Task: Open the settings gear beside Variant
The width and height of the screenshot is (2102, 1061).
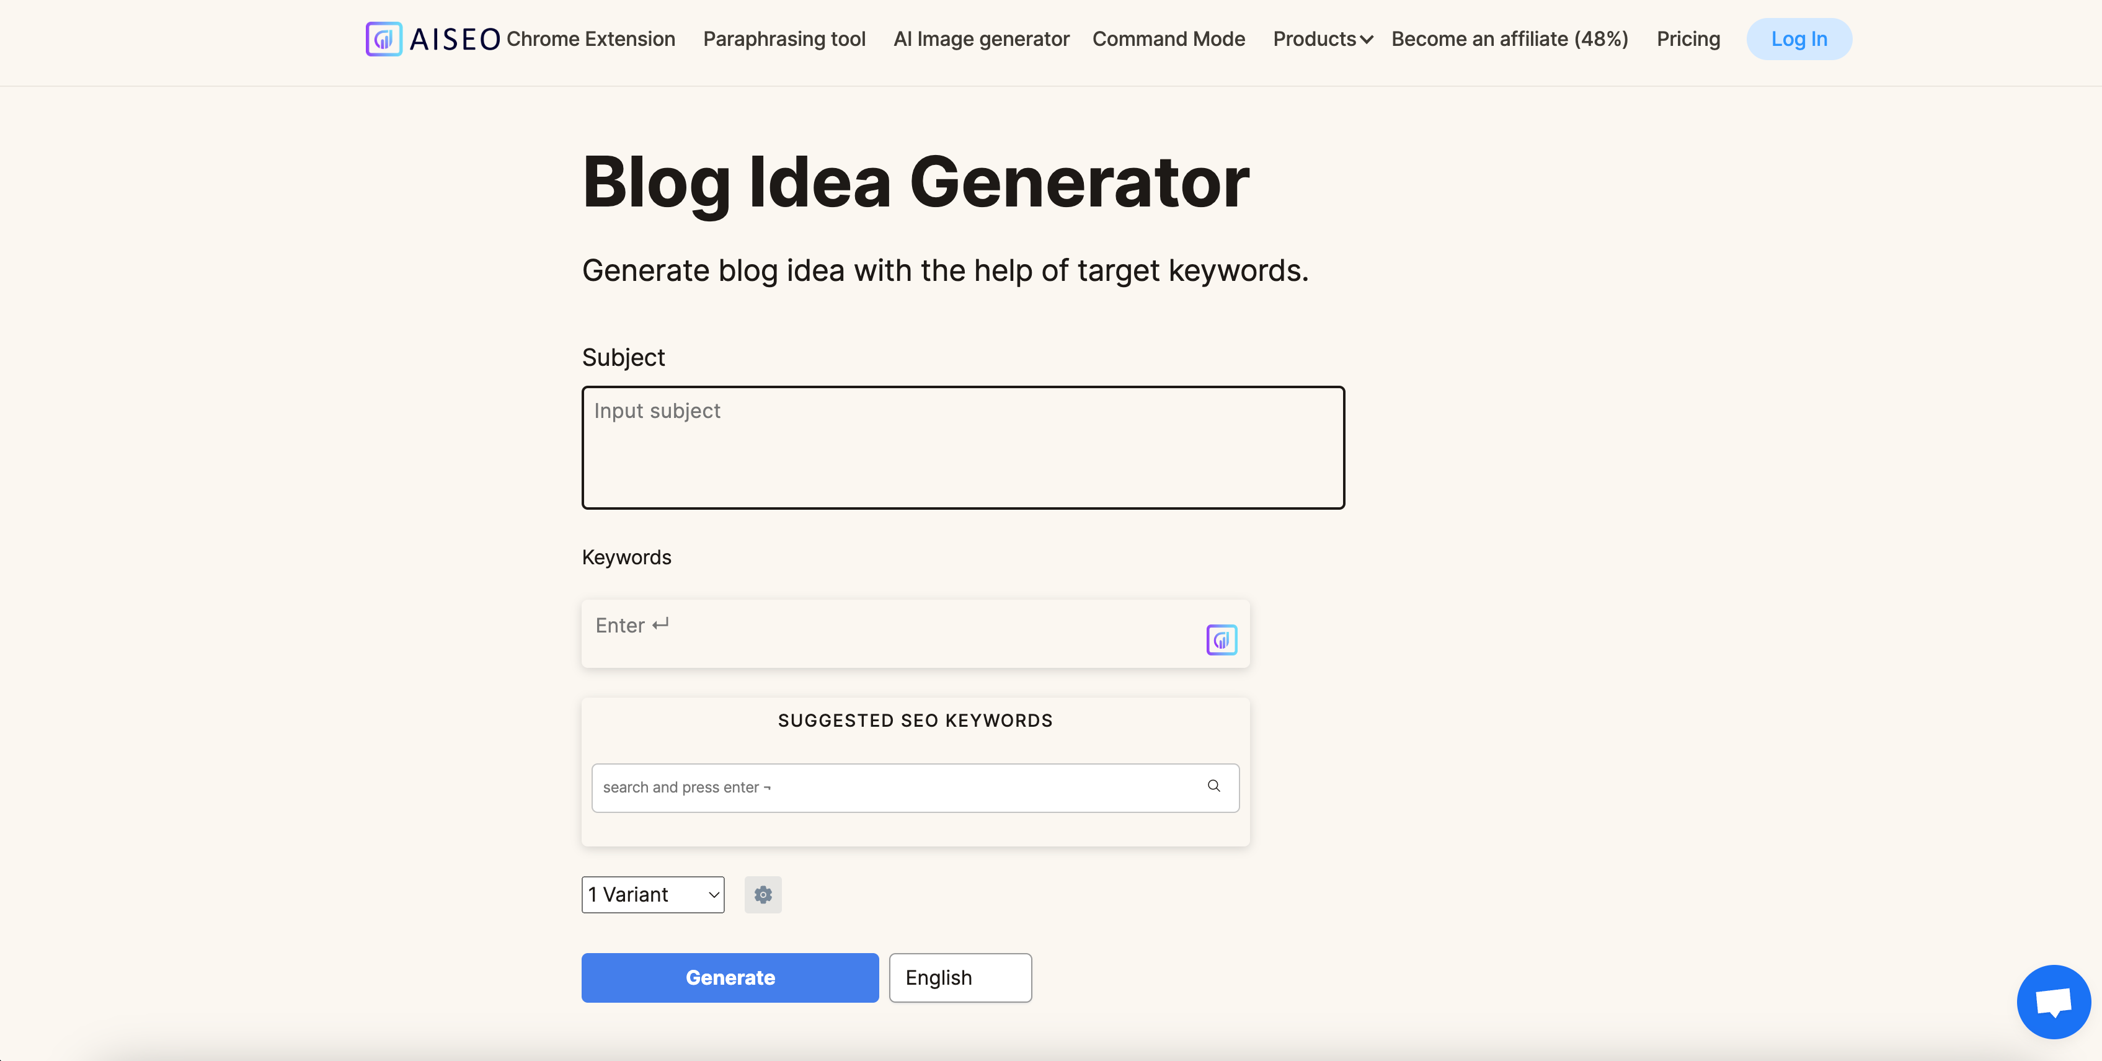Action: (x=763, y=895)
